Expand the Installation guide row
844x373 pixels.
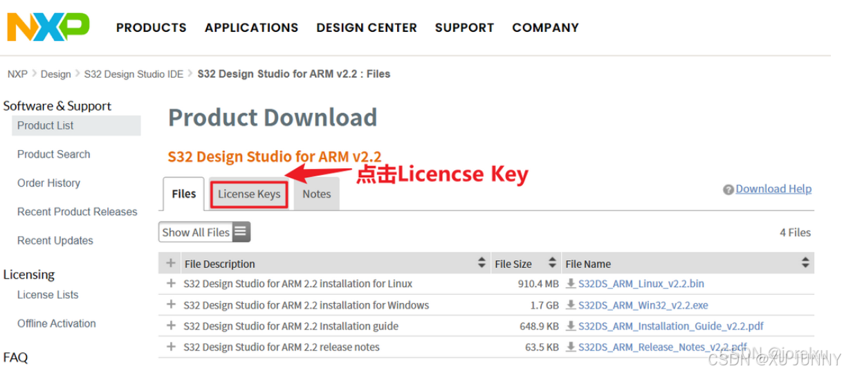171,326
